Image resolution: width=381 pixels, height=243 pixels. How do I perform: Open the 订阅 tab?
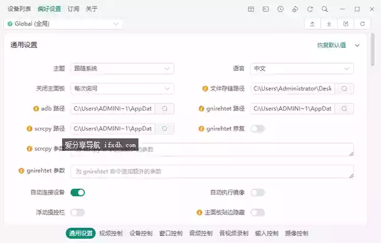coord(73,9)
